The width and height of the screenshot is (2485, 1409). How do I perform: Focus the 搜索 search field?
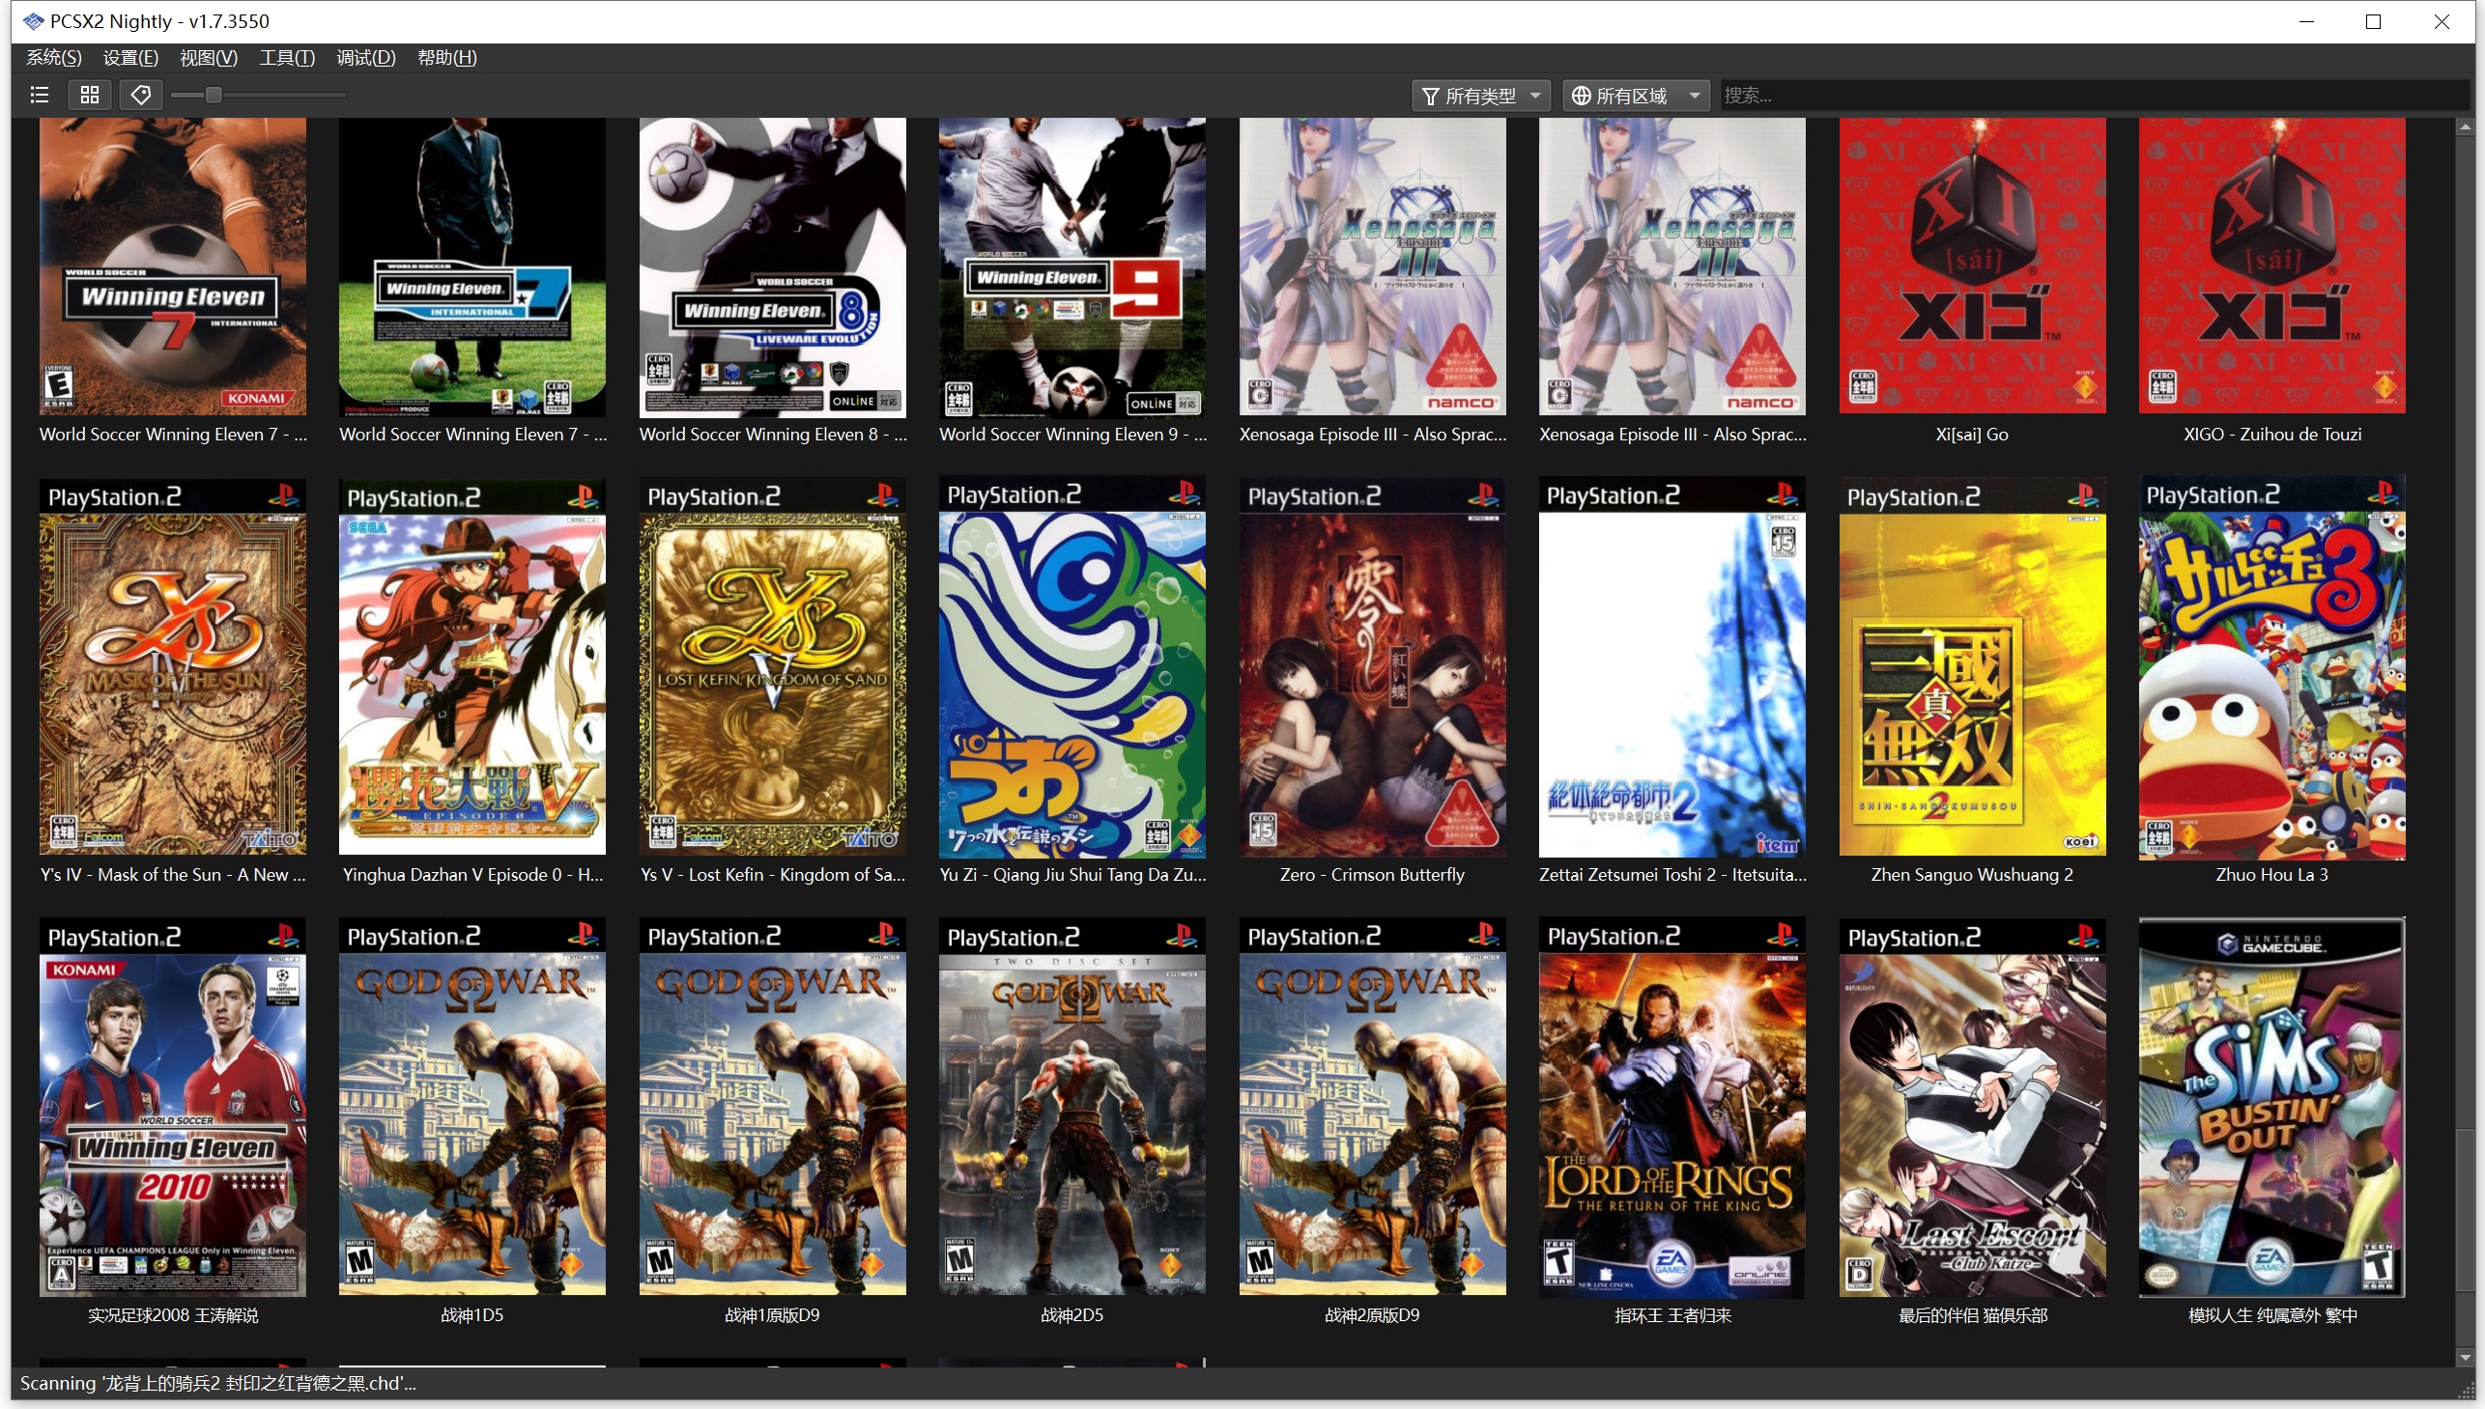click(2094, 96)
